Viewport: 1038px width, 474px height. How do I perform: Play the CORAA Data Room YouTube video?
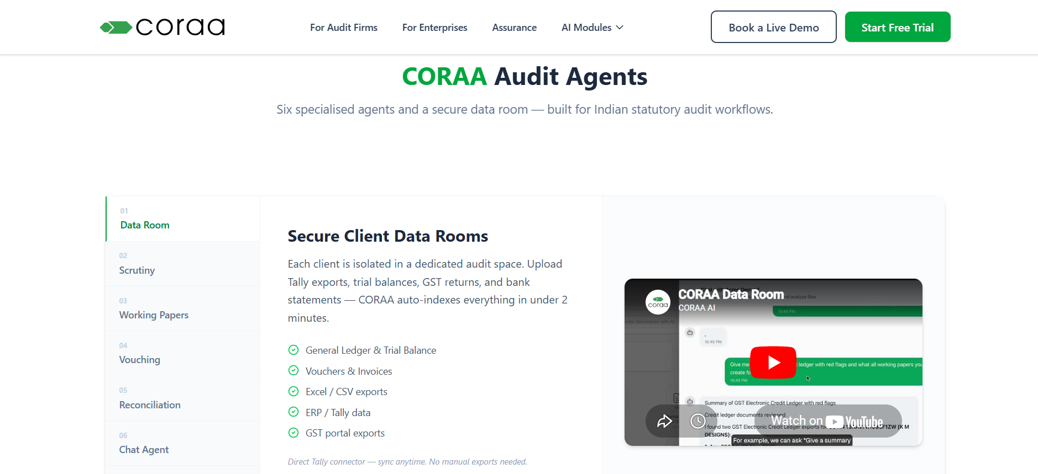[773, 363]
